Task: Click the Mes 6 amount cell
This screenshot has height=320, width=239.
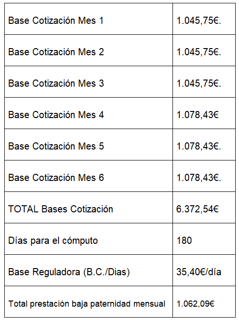Action: point(204,176)
